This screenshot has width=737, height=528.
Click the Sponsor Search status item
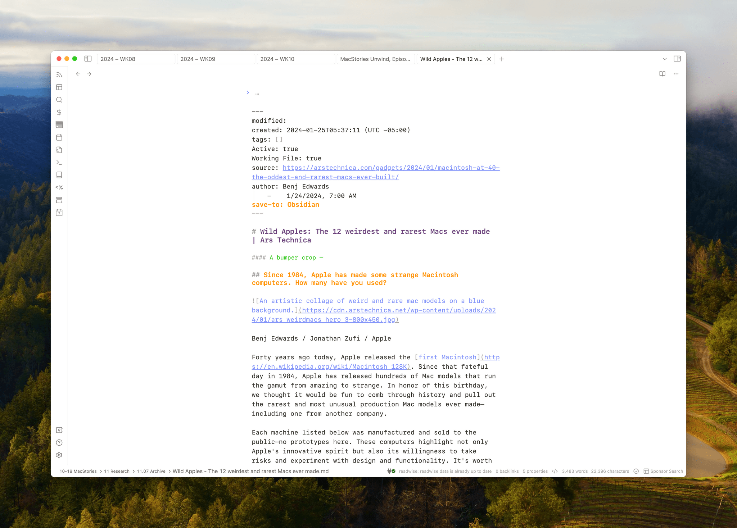point(663,471)
